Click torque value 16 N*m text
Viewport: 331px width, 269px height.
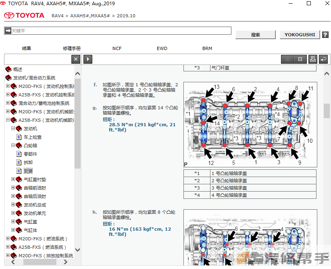coord(140,231)
